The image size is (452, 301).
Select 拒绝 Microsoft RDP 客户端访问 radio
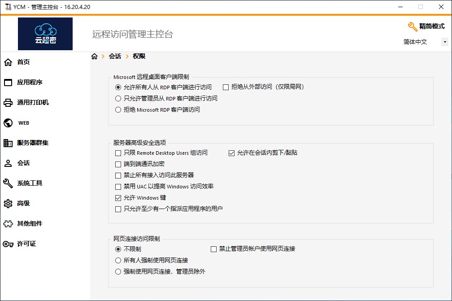pos(118,109)
